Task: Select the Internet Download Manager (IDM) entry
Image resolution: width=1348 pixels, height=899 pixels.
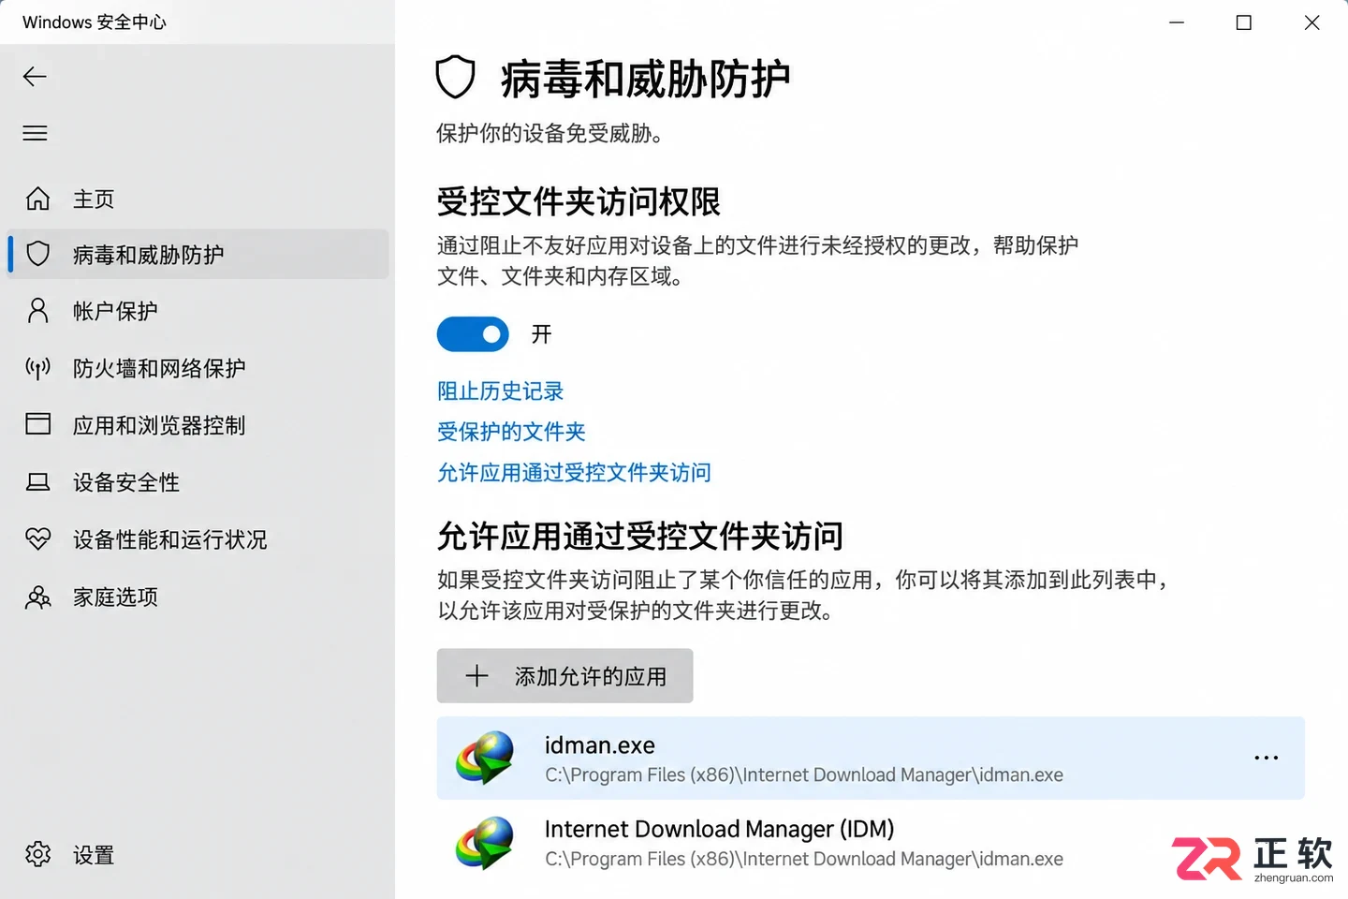Action: pos(871,843)
